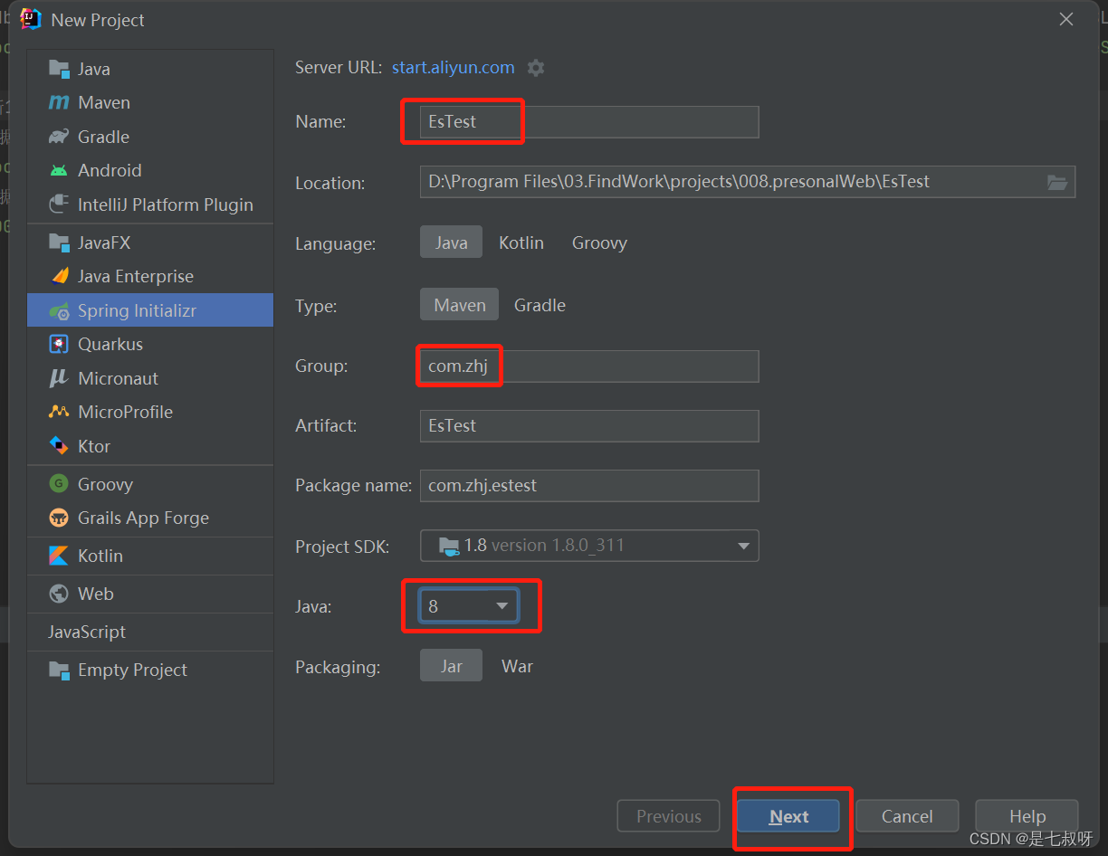Click the Cancel button

click(907, 816)
